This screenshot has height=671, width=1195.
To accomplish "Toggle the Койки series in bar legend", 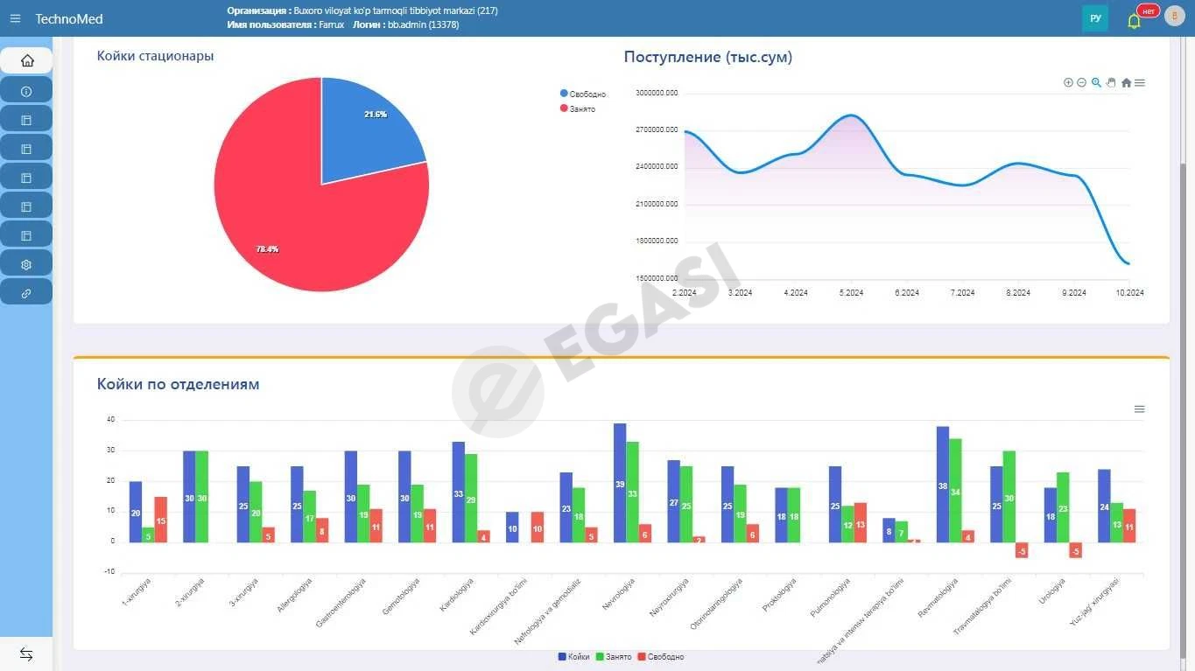I will coord(574,656).
